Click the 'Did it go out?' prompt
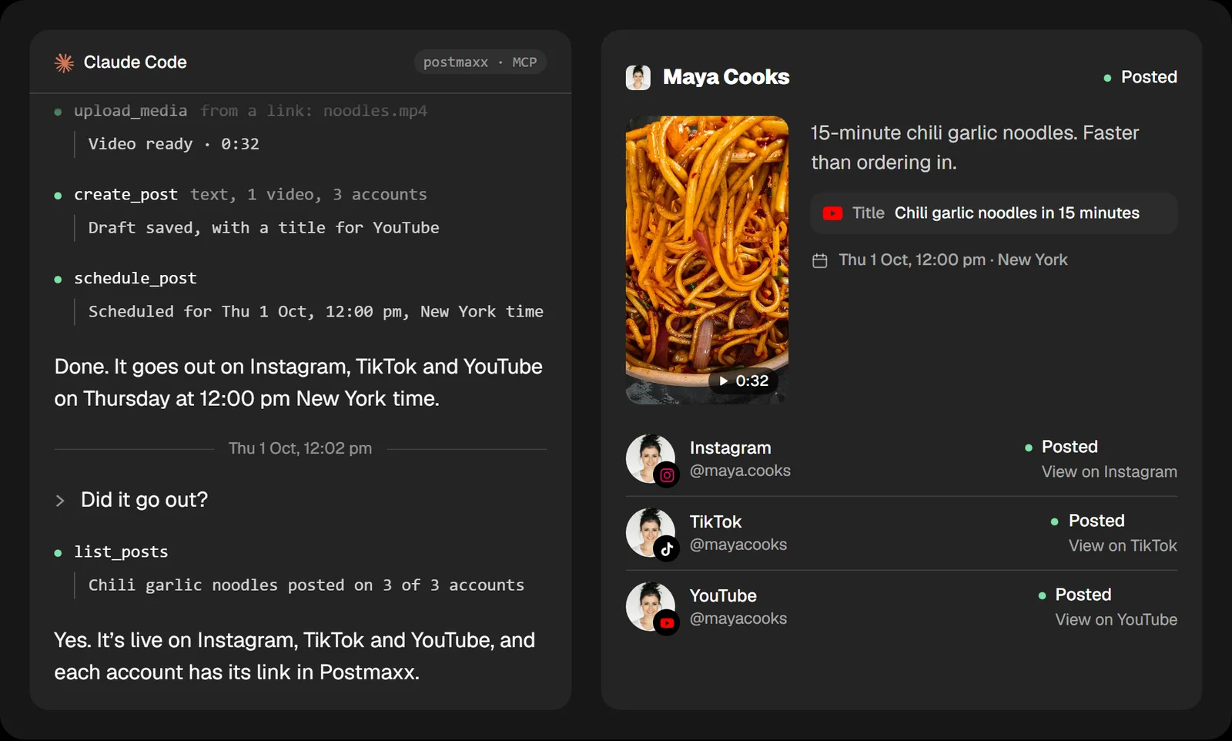1232x741 pixels. point(144,500)
